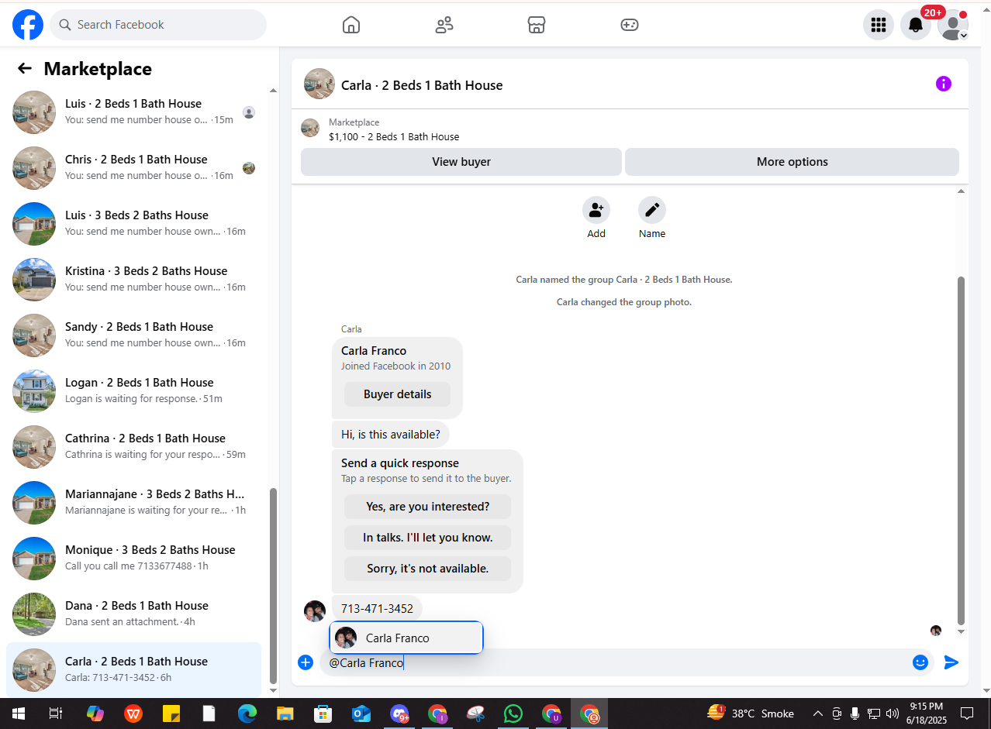991x729 pixels.
Task: Click the purple conversation info icon
Action: 944,84
